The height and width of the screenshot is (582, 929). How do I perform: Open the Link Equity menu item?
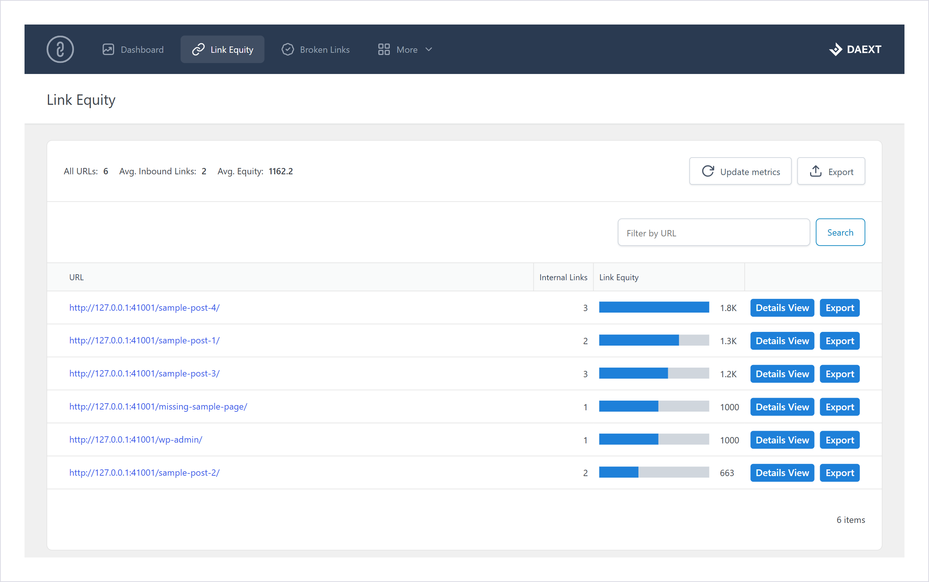pyautogui.click(x=223, y=49)
